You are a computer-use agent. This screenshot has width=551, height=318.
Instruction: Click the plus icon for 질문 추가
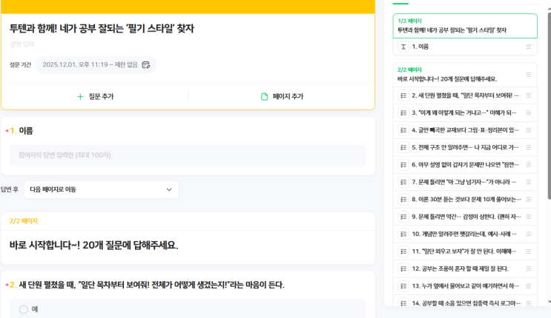[80, 97]
